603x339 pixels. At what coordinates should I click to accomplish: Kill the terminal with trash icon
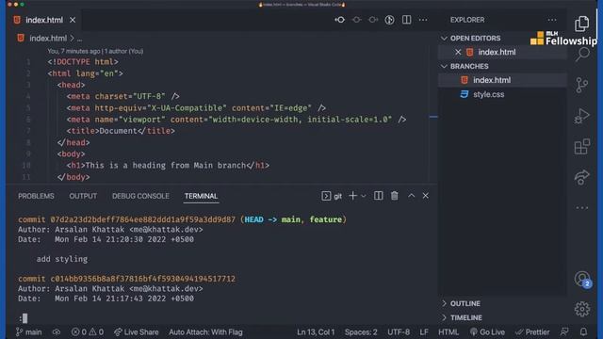[394, 196]
